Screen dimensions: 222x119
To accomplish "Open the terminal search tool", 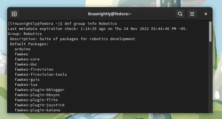I will coord(180,14).
